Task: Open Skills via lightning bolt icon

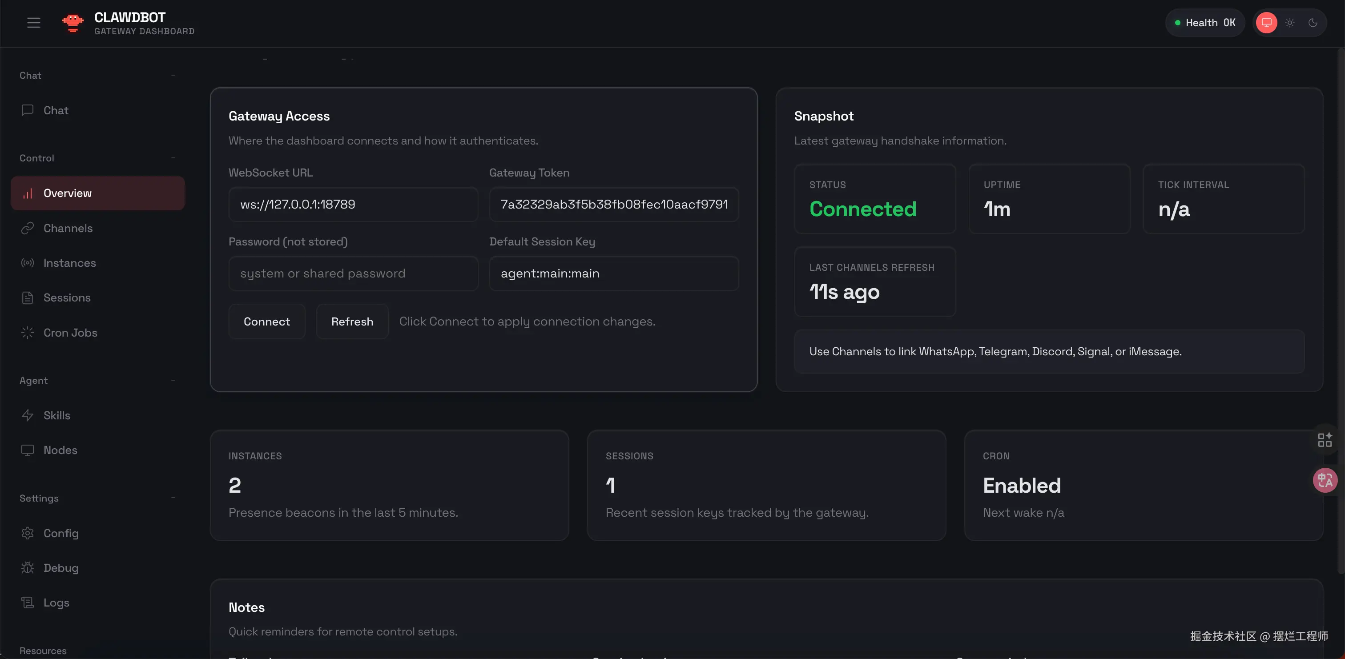Action: [x=27, y=415]
